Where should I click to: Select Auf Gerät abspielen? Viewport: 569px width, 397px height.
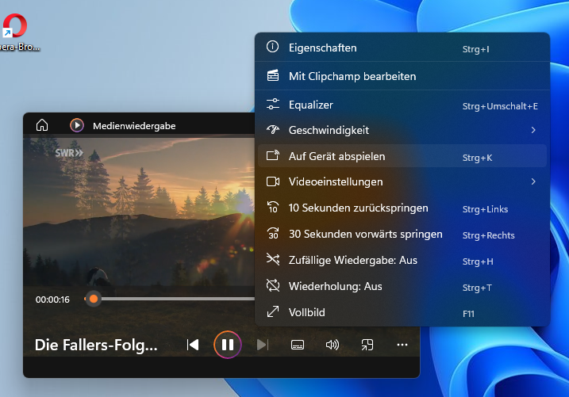(402, 156)
